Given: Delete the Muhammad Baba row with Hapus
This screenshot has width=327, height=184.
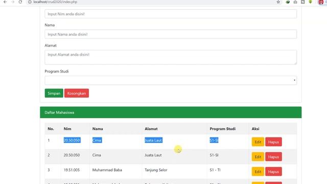Looking at the screenshot, I should point(273,172).
